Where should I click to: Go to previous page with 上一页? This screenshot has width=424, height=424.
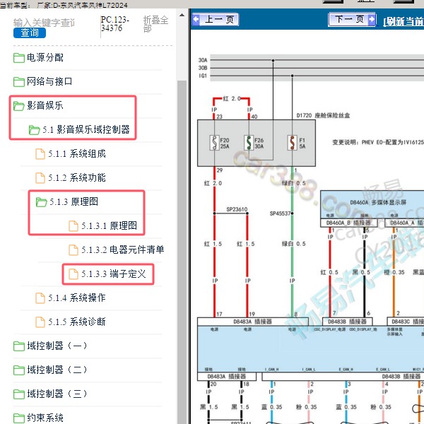click(216, 20)
